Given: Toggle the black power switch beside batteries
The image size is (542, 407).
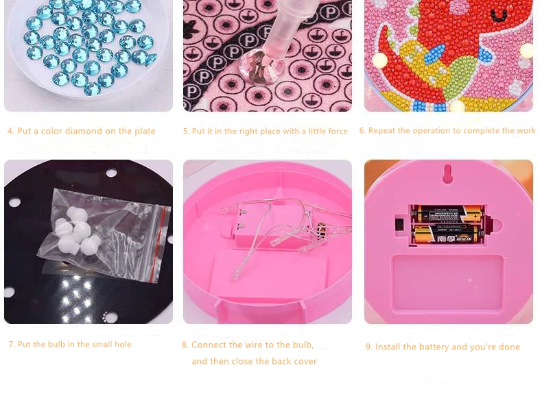Looking at the screenshot, I should coord(400,223).
